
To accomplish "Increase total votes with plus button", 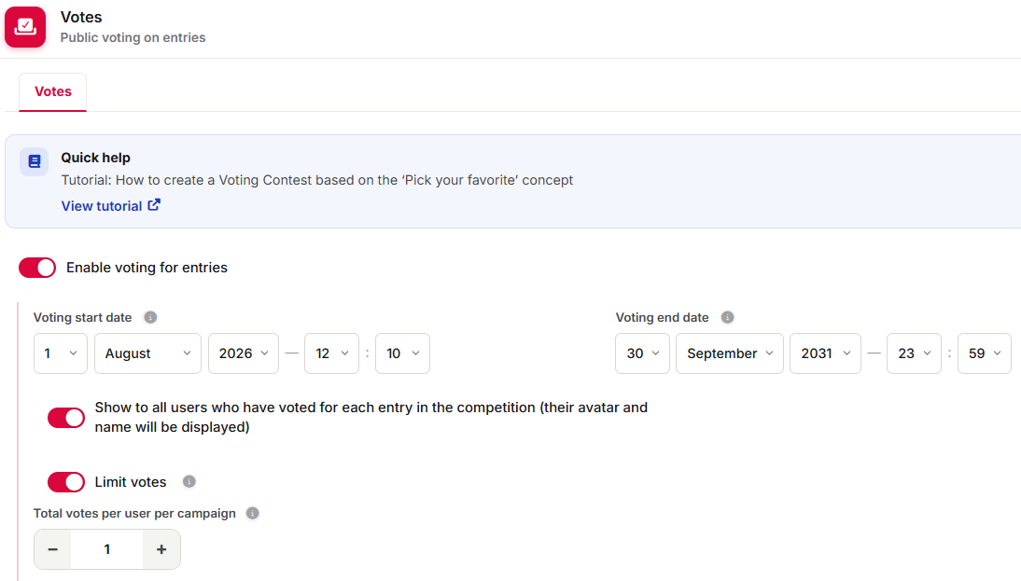I will (x=161, y=550).
